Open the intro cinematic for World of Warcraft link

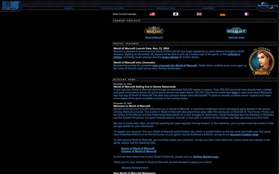[175, 66]
